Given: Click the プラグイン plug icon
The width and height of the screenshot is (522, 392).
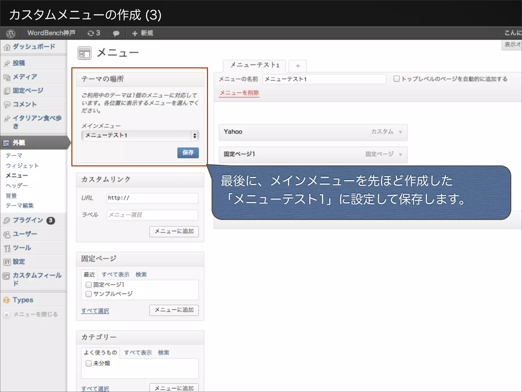Looking at the screenshot, I should point(7,220).
